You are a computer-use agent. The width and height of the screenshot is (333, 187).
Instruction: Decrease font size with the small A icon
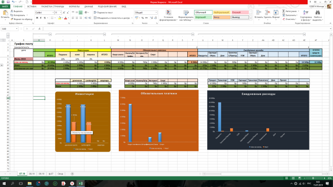point(68,12)
